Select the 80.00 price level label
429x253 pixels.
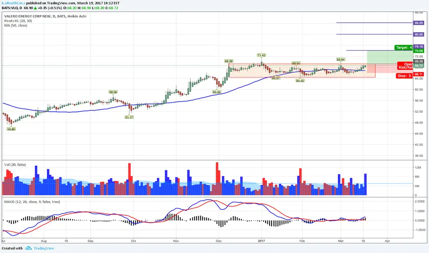(418, 34)
